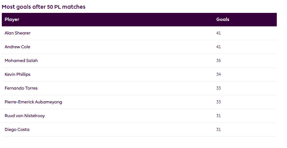Click Pierre-Emerick Aubameyang's name

click(x=33, y=102)
